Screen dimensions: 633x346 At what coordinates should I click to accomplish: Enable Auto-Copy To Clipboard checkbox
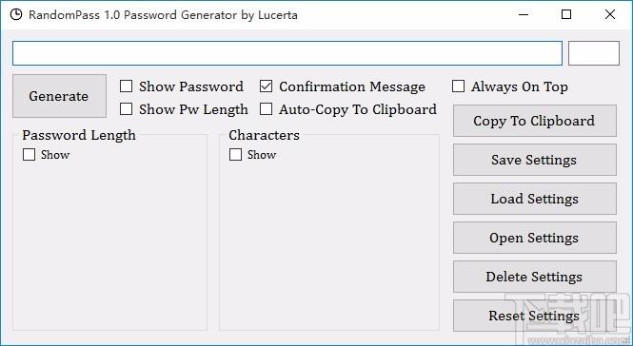click(266, 109)
